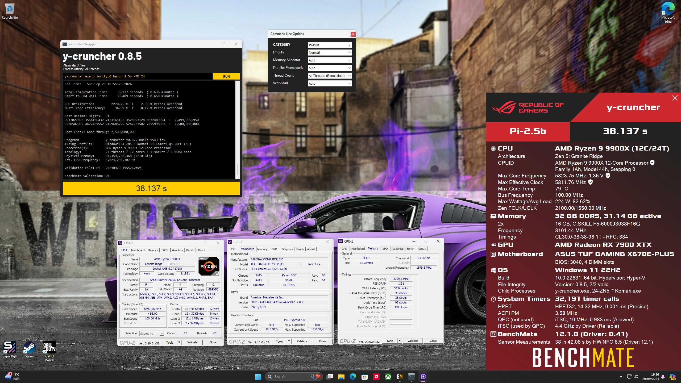681x383 pixels.
Task: Open the Thread Count dropdown
Action: (330, 76)
